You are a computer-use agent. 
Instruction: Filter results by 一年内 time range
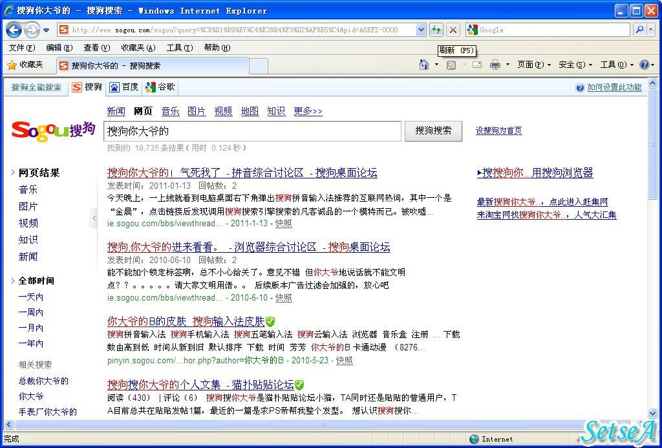pos(31,343)
